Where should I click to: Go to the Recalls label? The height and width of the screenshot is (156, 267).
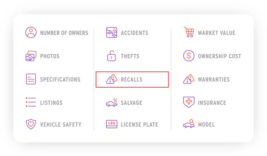click(x=132, y=80)
